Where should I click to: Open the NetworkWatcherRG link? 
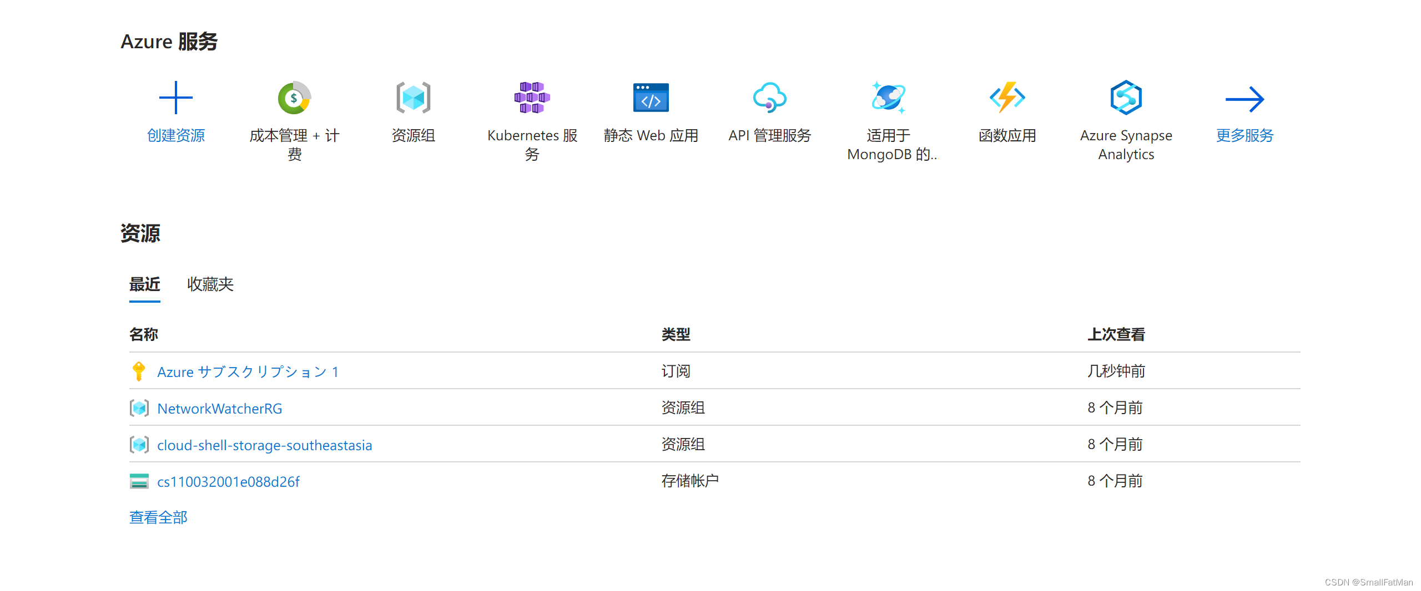coord(220,409)
